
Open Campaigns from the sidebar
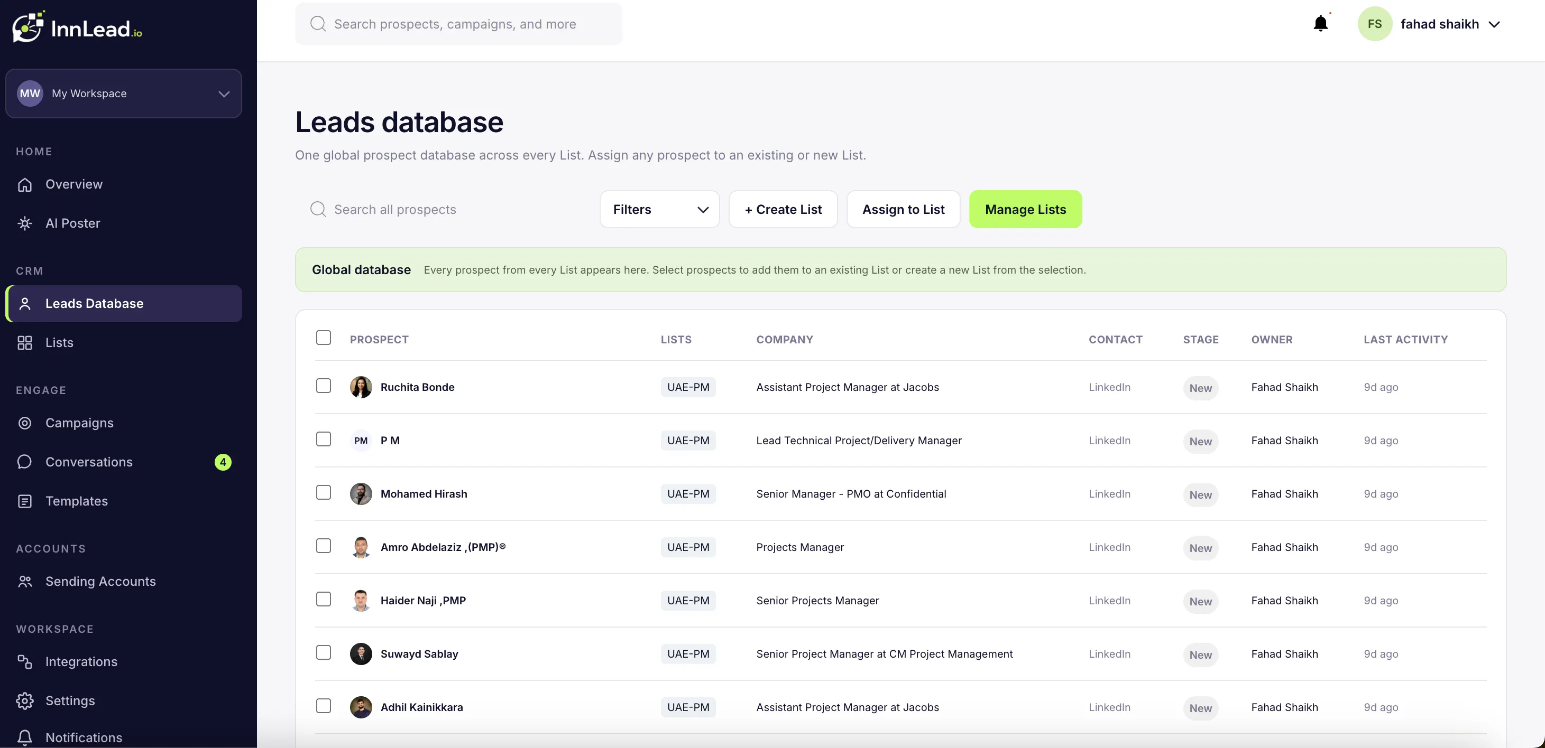pyautogui.click(x=124, y=423)
